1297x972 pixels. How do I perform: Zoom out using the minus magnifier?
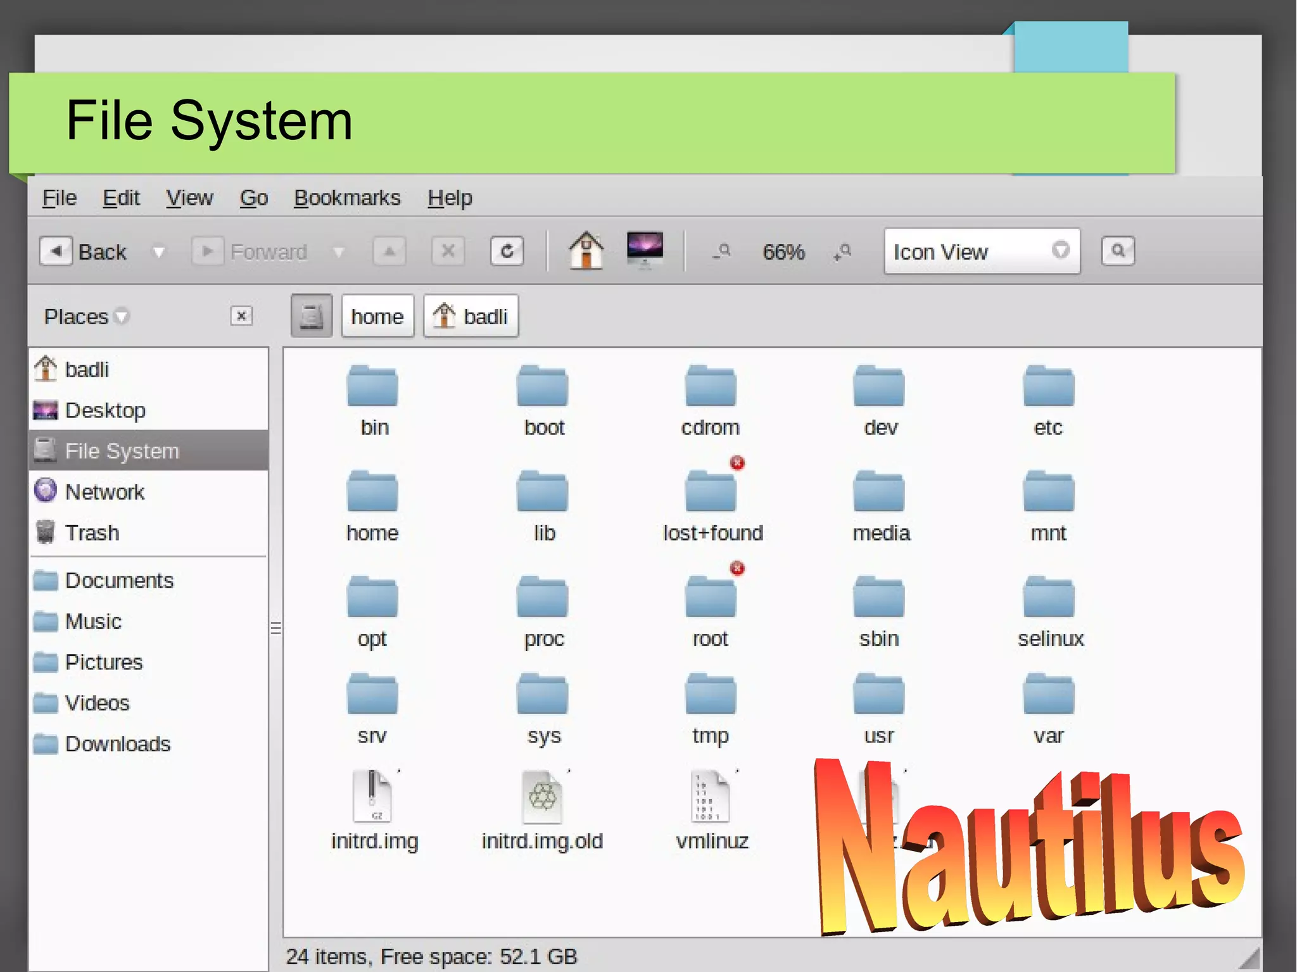point(723,252)
